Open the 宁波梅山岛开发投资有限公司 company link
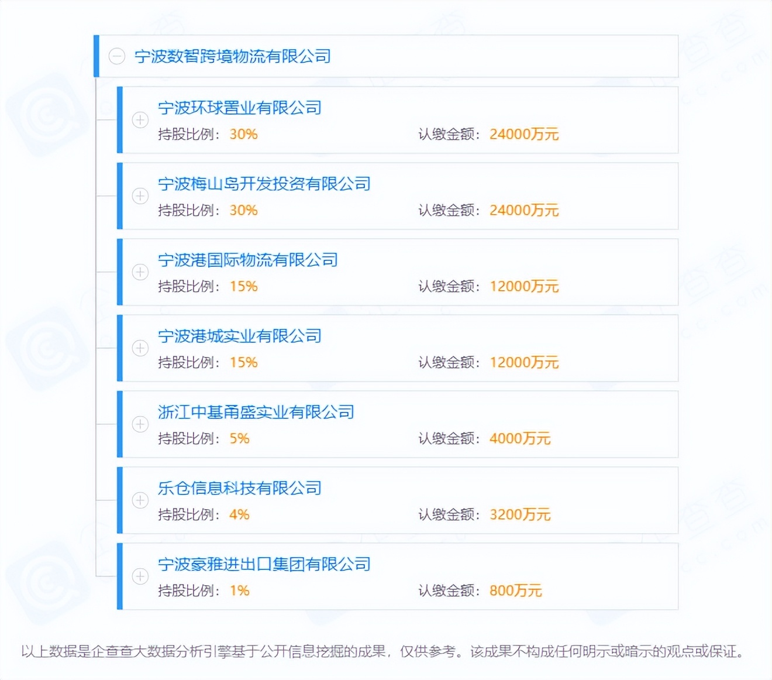The image size is (772, 680). (264, 184)
